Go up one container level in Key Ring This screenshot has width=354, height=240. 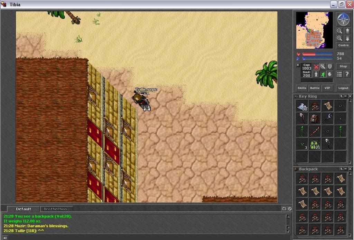click(342, 96)
